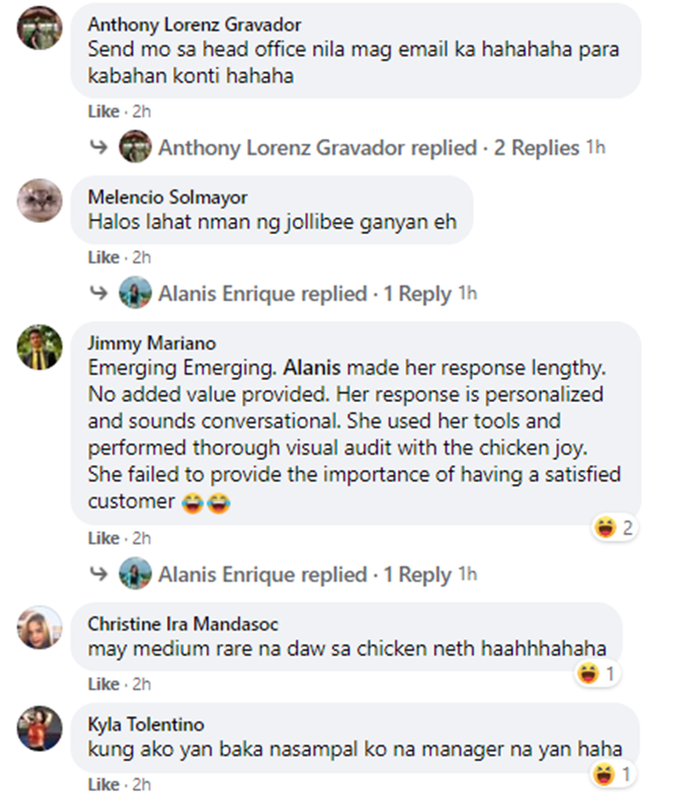The height and width of the screenshot is (794, 700).
Task: Open Anthony Lorenz Gravador's profile picture
Action: pos(39,27)
